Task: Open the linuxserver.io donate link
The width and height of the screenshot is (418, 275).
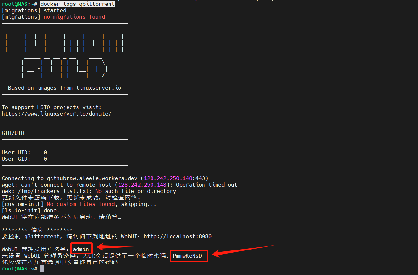Action: [57, 114]
